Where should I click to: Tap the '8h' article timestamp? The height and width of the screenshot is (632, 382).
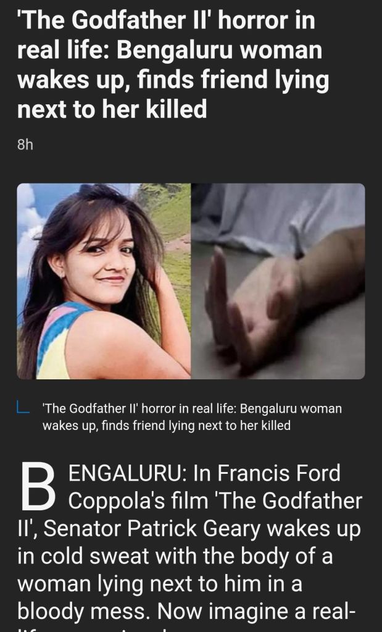pyautogui.click(x=25, y=145)
